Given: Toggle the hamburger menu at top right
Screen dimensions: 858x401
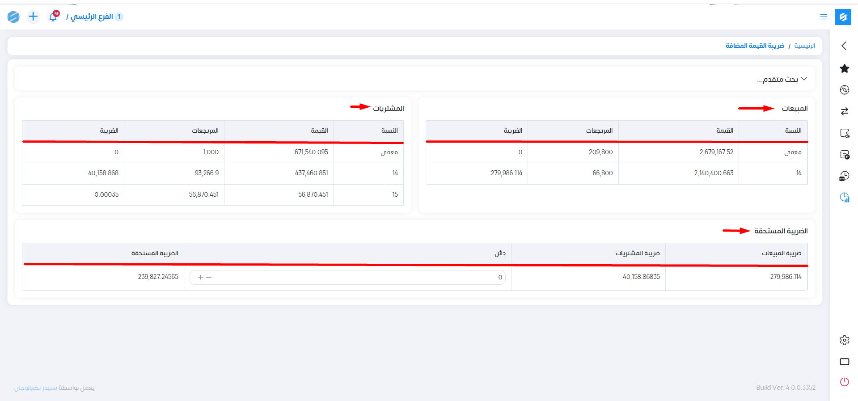Looking at the screenshot, I should tap(823, 17).
